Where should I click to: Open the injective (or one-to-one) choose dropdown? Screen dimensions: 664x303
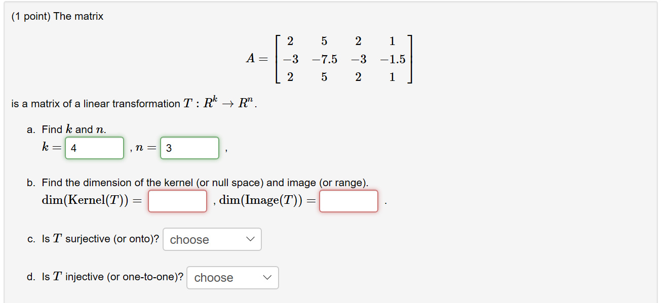(x=232, y=277)
